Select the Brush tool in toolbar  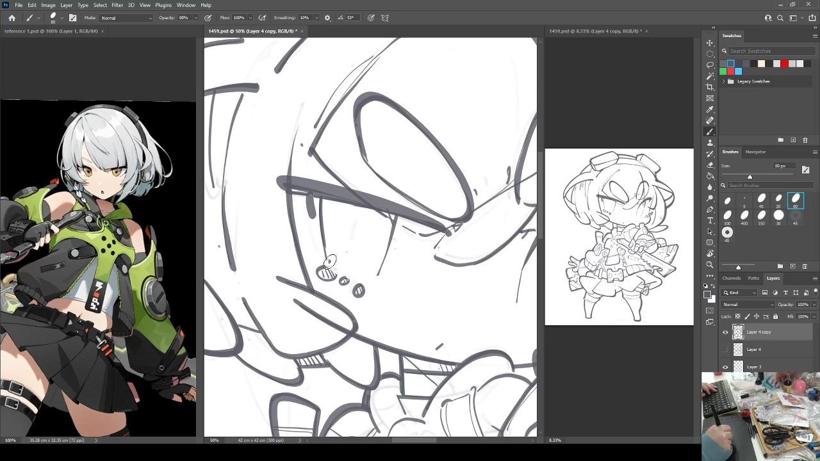710,131
